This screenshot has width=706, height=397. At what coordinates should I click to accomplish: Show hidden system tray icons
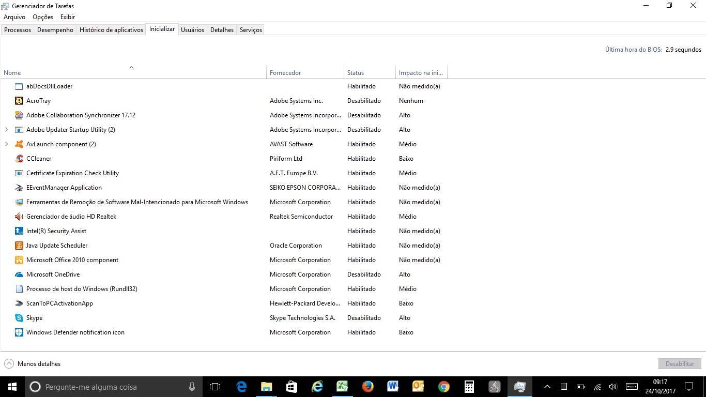[547, 387]
